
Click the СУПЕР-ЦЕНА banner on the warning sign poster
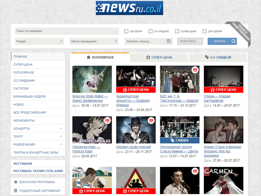[x=136, y=191]
